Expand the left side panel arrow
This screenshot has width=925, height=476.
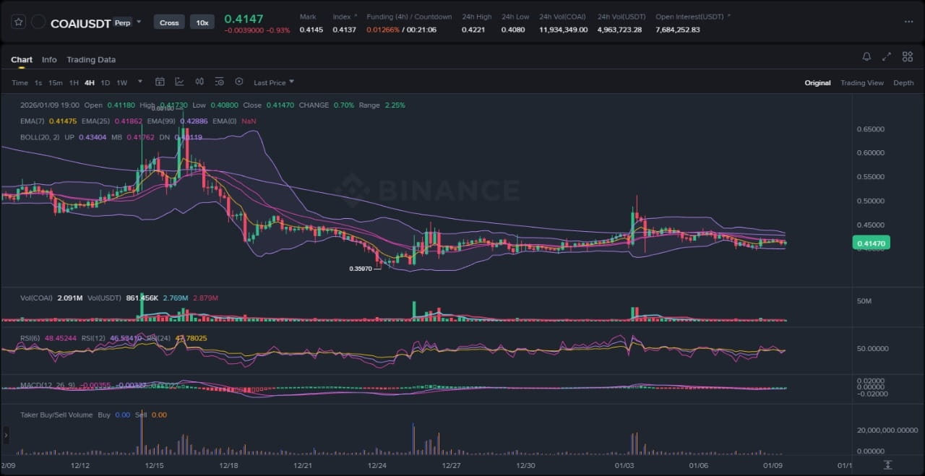(x=6, y=435)
